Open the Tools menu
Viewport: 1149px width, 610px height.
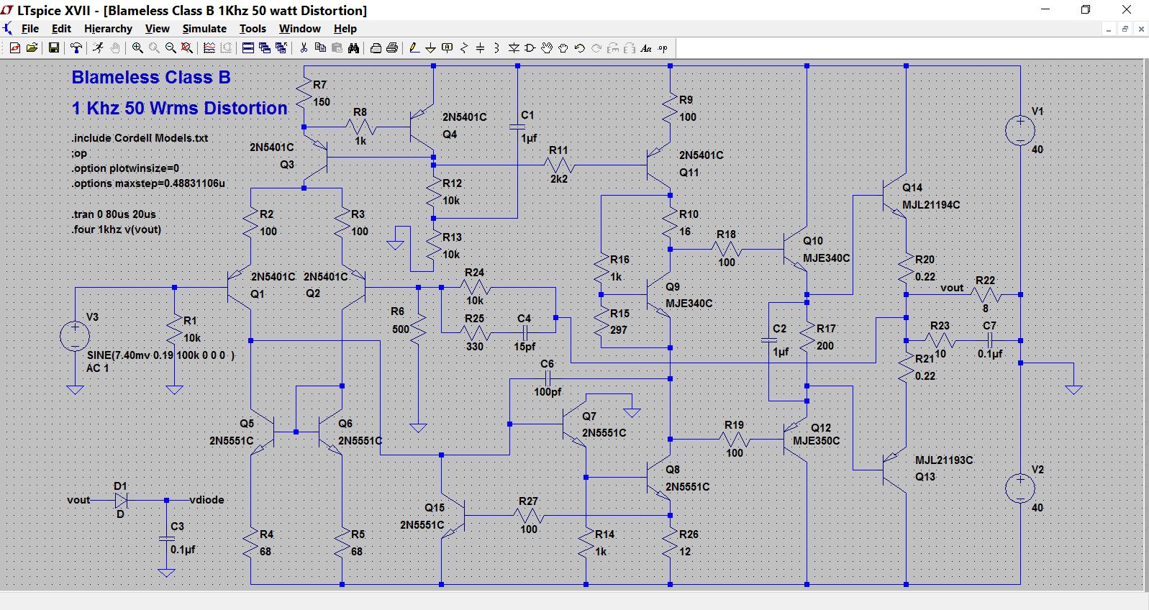[x=253, y=29]
